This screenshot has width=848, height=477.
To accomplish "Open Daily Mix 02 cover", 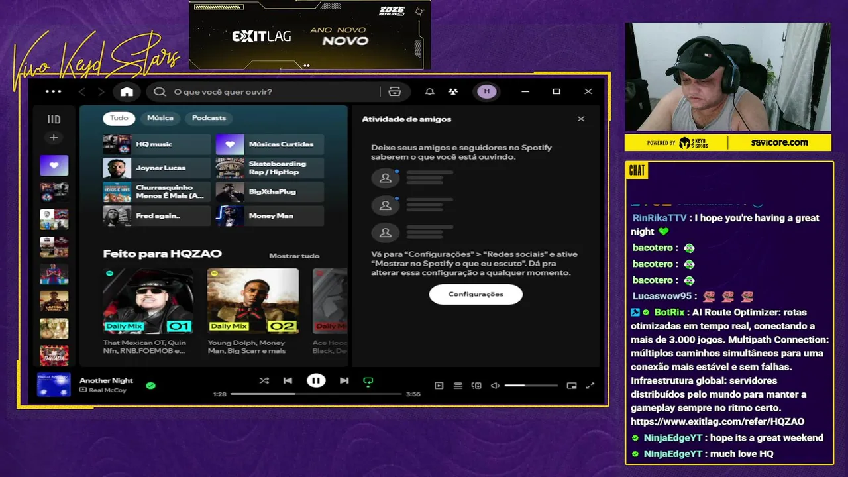I will point(253,301).
